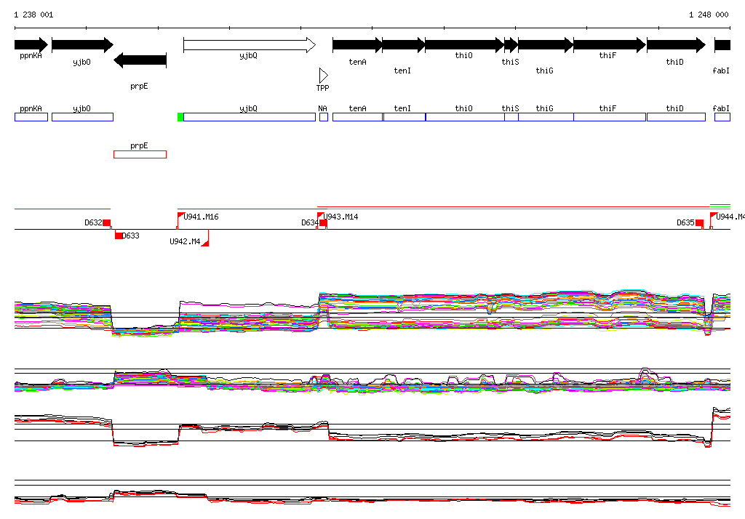745x519 pixels.
Task: Click the small blue NA box
Action: (324, 117)
